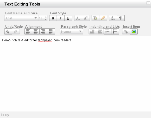Click the Undo button

click(x=8, y=32)
